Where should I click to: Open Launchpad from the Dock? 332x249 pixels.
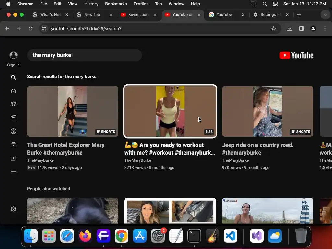[x=49, y=236]
